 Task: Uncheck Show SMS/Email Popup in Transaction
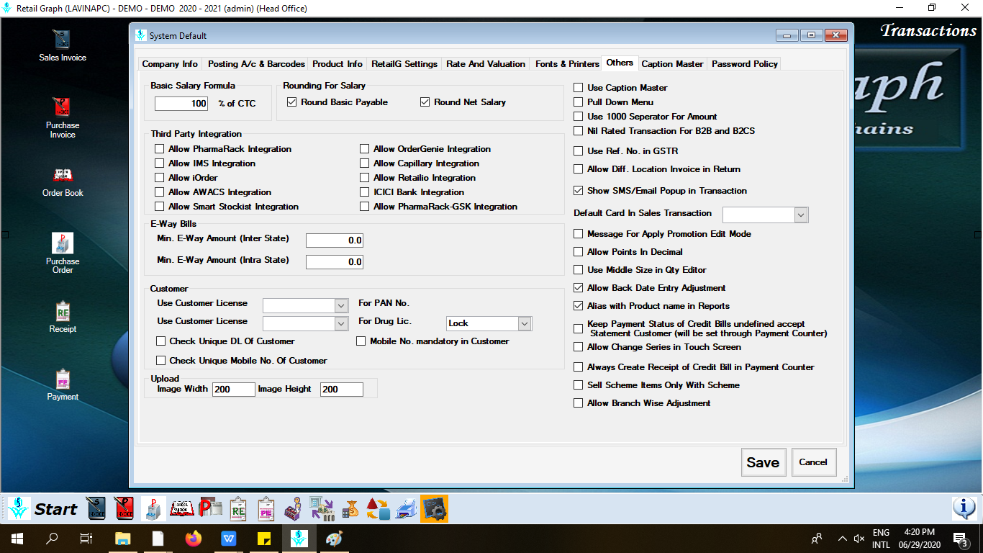tap(578, 191)
